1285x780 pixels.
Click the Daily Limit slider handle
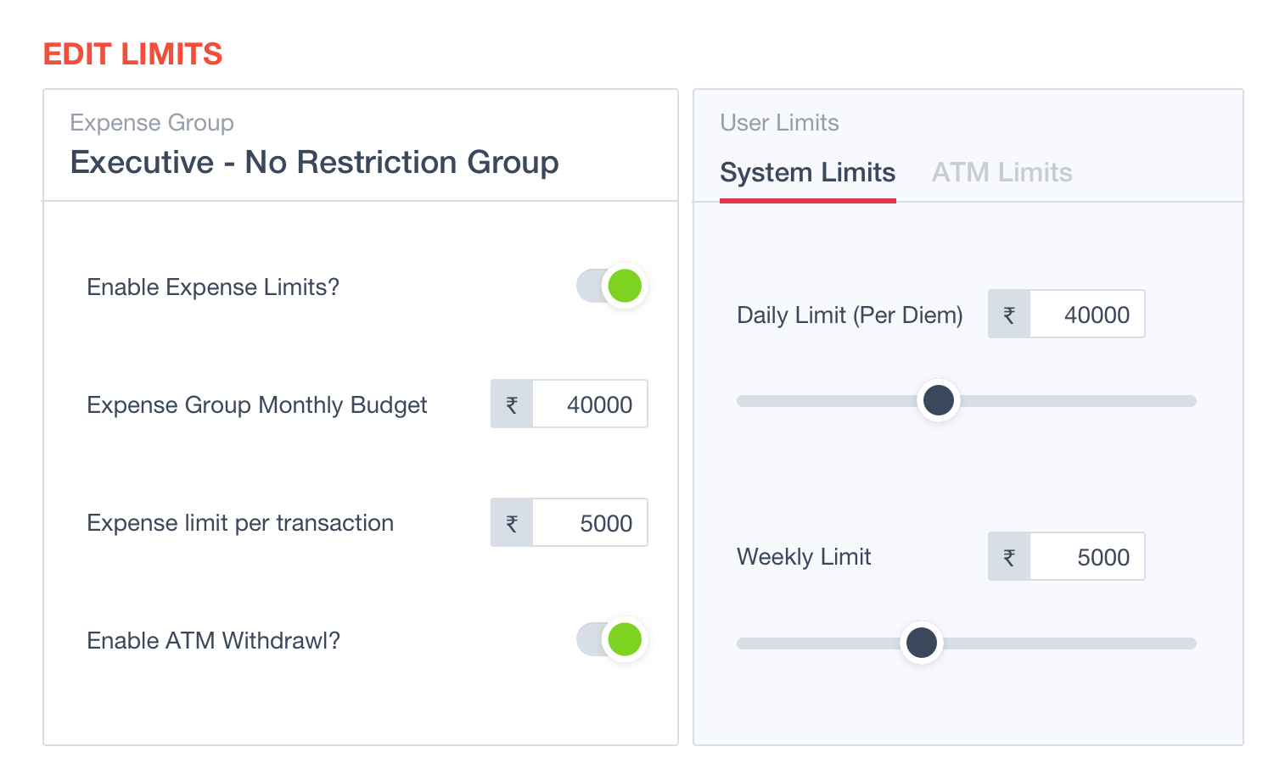click(939, 400)
